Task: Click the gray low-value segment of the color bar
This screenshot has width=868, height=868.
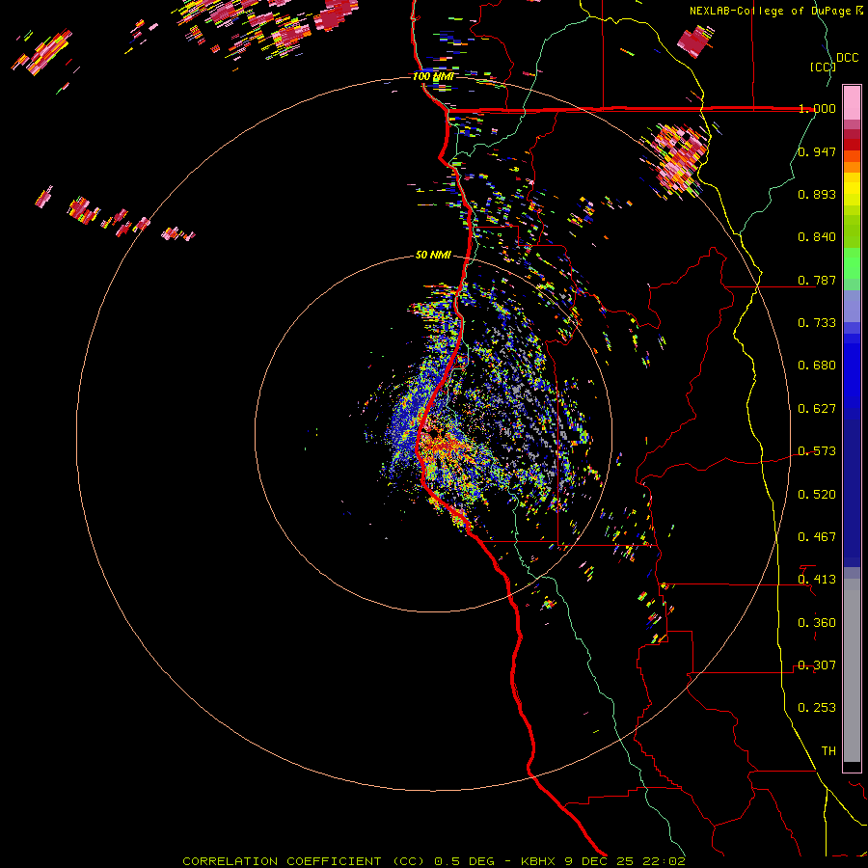Action: [852, 670]
